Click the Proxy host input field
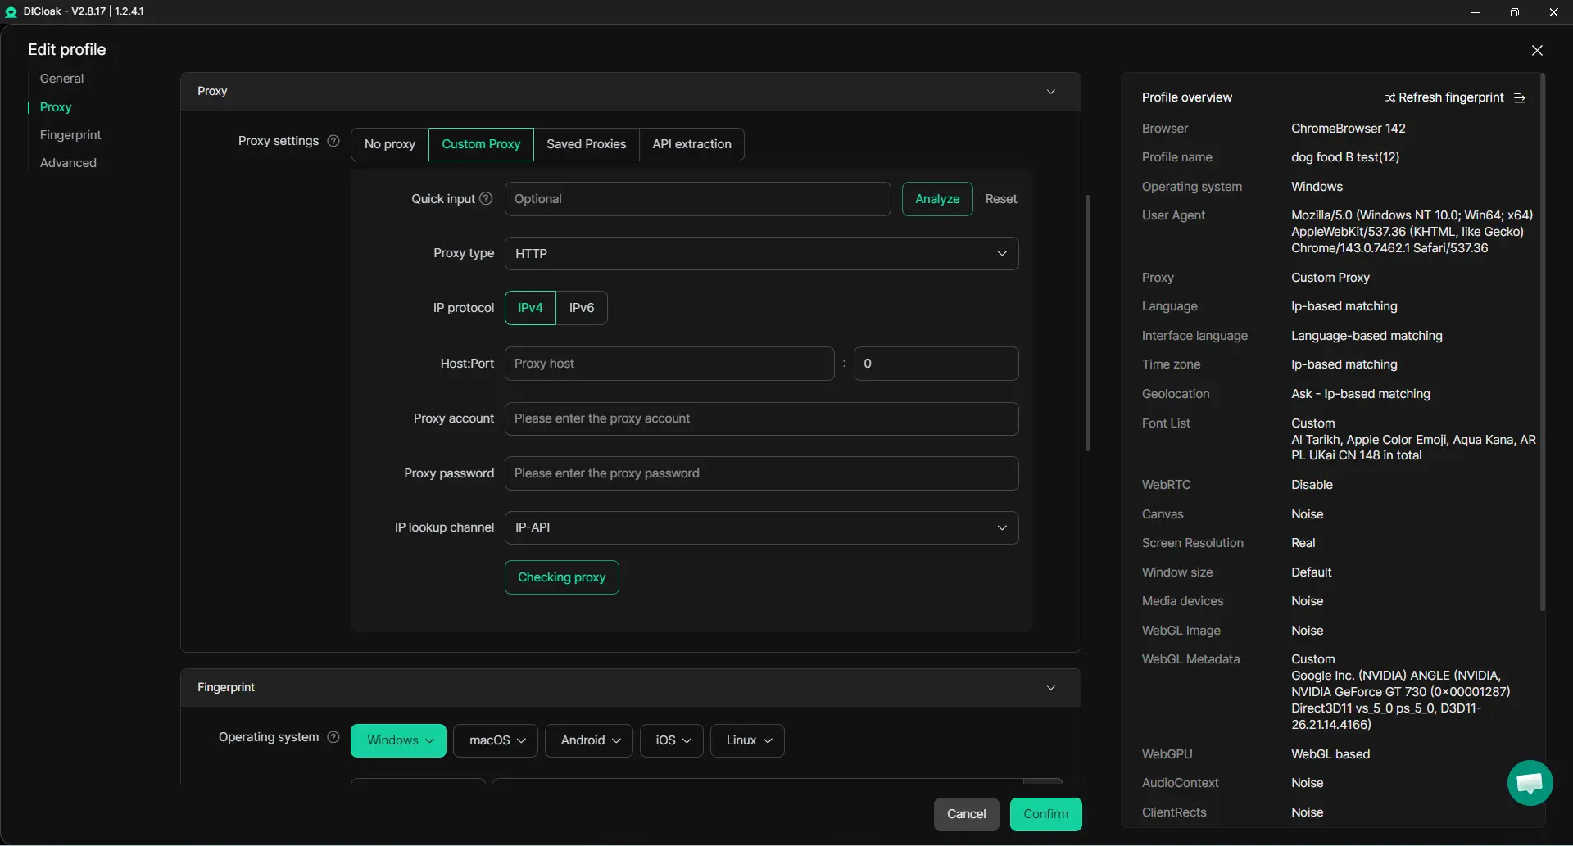1573x846 pixels. [x=669, y=364]
